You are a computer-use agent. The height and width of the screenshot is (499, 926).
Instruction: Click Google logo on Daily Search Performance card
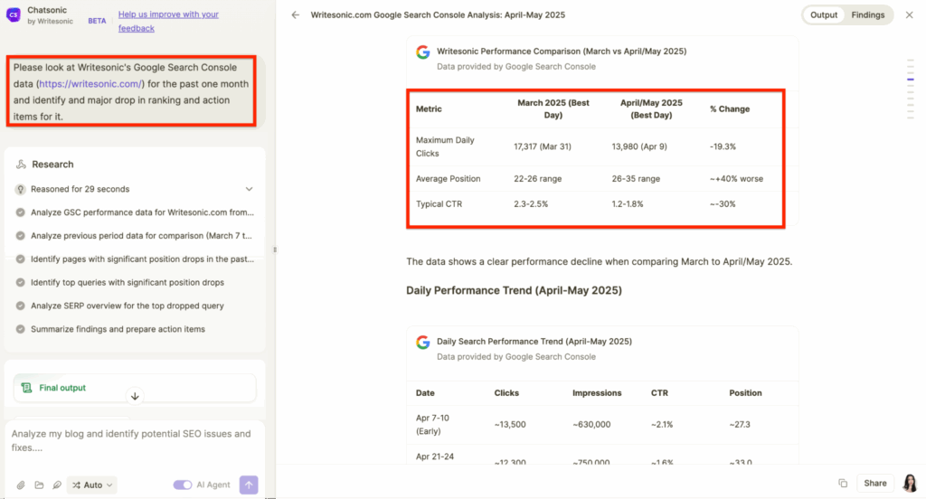pos(423,342)
